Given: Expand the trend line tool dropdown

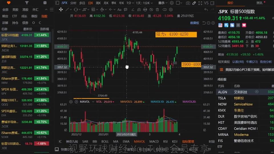Looking at the screenshot, I should (x=71, y=10).
